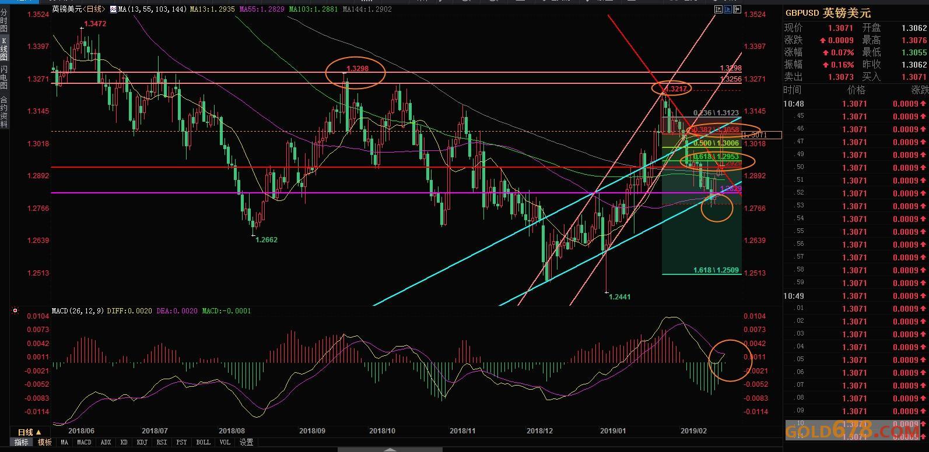929x452 pixels.
Task: Choose the ADX indicator button
Action: (106, 443)
